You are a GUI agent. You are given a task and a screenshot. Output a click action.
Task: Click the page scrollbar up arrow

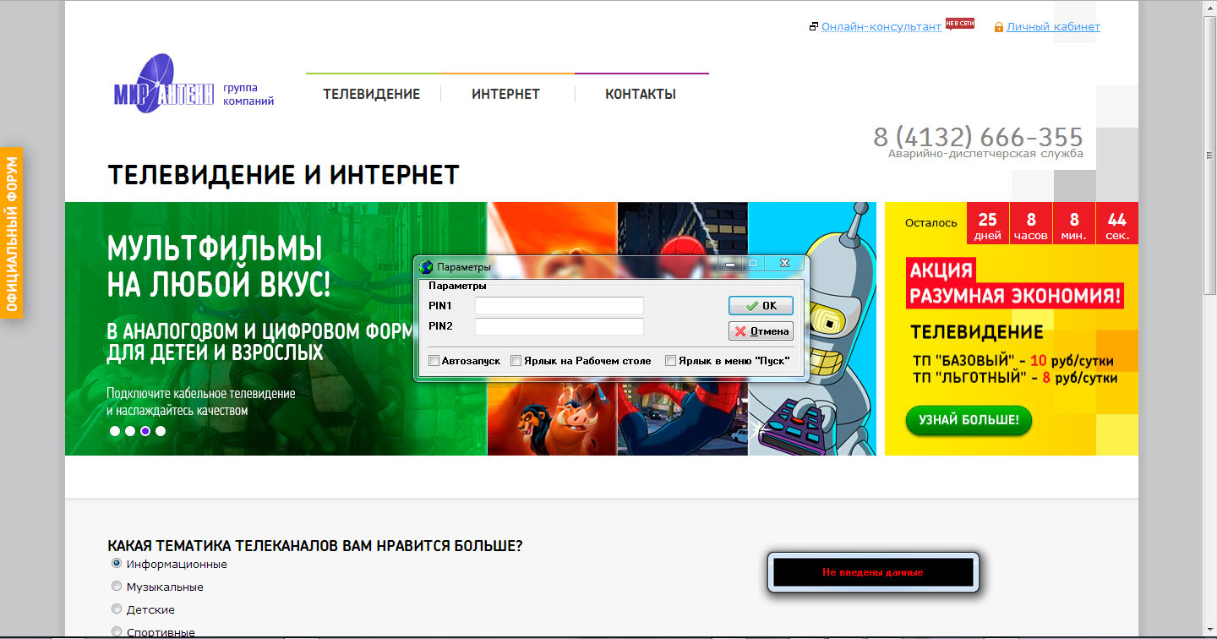[x=1209, y=7]
